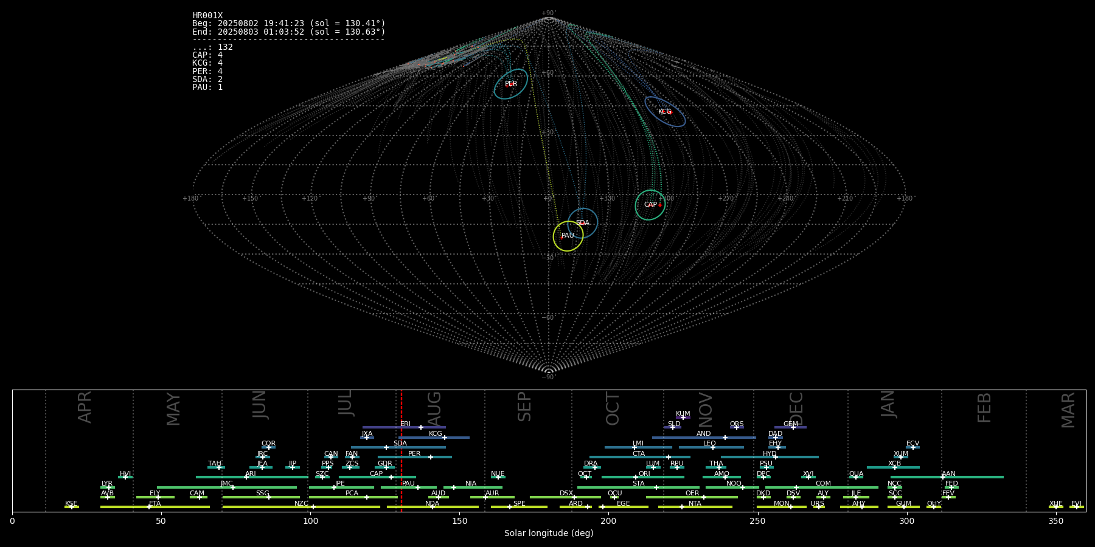Select the yellow PAU radiant circle
1095x547 pixels.
click(568, 236)
